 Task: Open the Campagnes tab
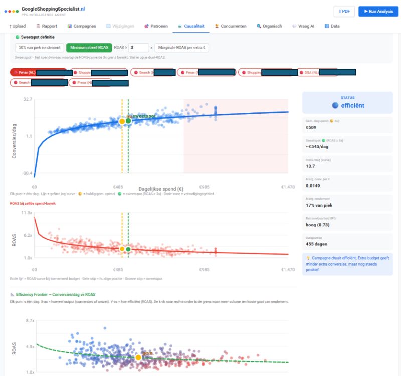coord(82,26)
